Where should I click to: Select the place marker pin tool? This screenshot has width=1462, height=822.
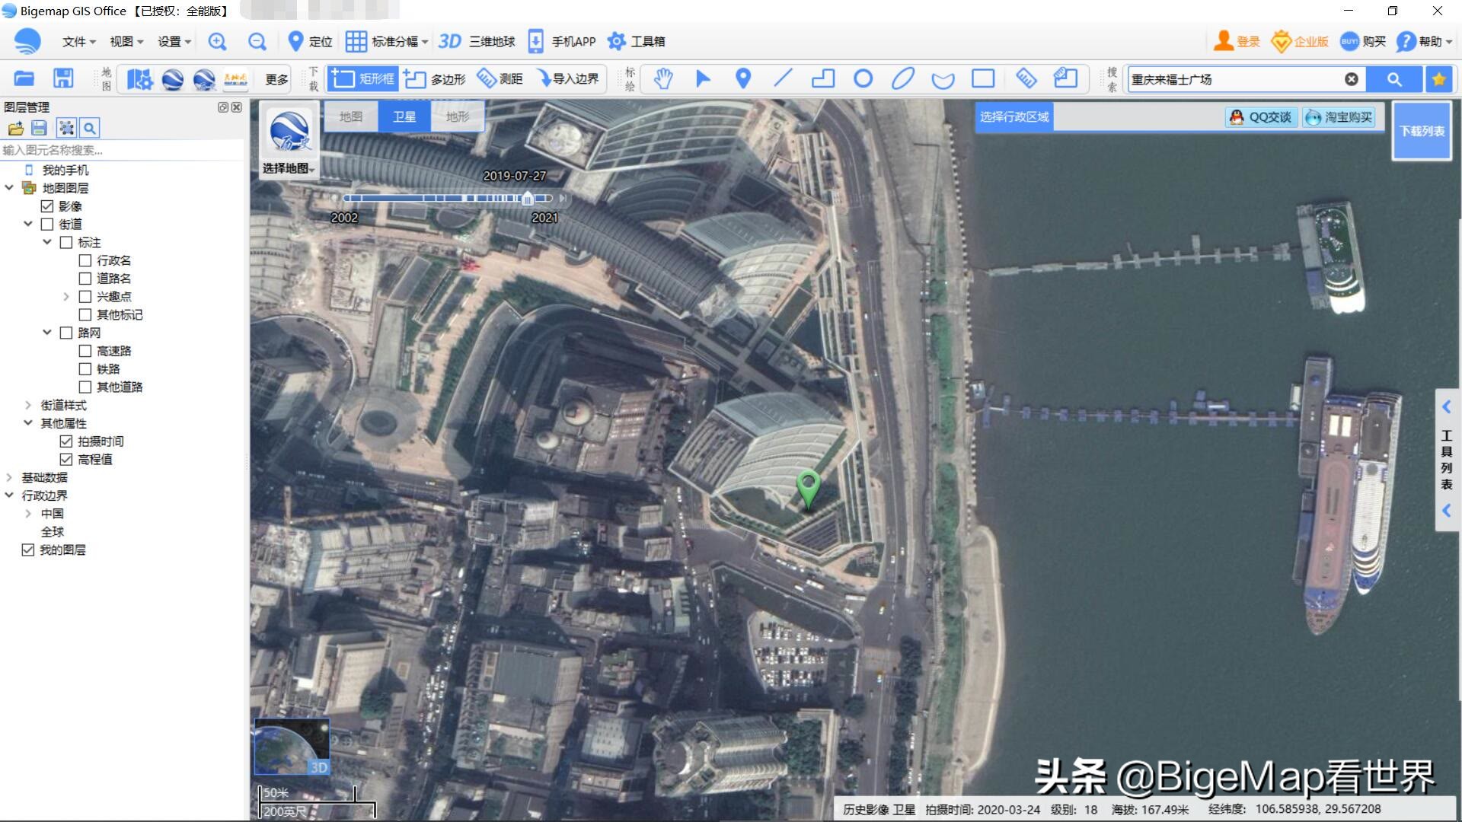pyautogui.click(x=743, y=78)
